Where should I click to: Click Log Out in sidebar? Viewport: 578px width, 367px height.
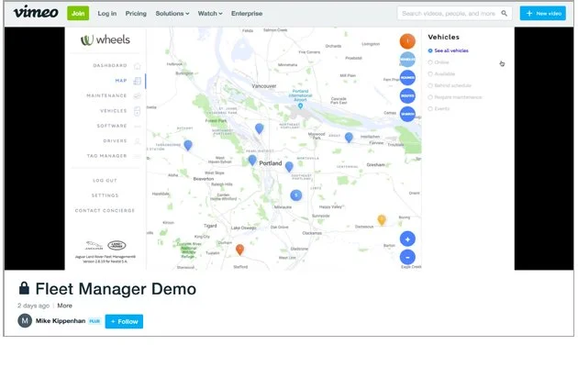[x=105, y=181]
